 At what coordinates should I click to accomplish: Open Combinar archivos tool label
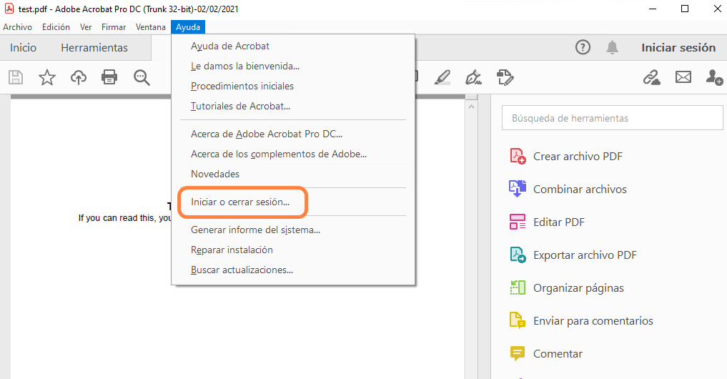click(x=580, y=189)
